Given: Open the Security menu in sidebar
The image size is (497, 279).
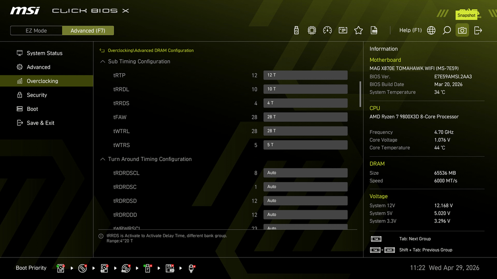Looking at the screenshot, I should tap(37, 95).
